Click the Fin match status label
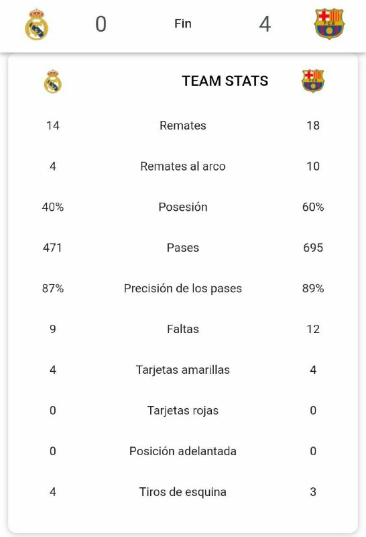The image size is (366, 537). [183, 23]
